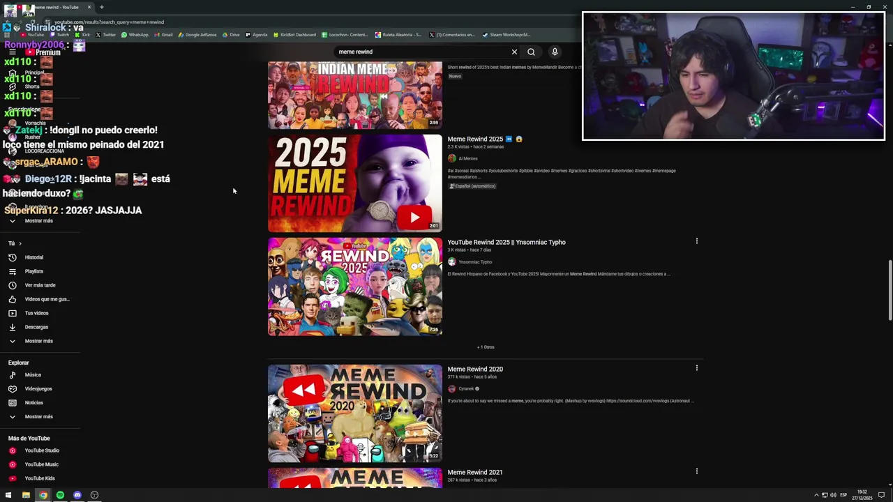893x502 pixels.
Task: Open Steam Workshop bookmark
Action: 506,34
